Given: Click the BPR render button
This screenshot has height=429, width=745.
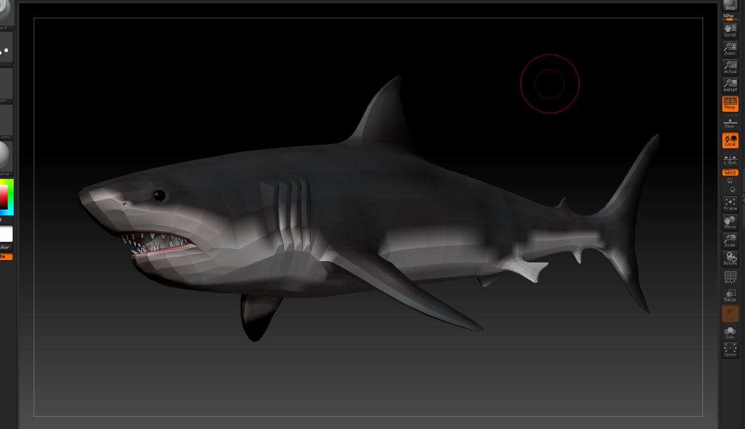Looking at the screenshot, I should pyautogui.click(x=730, y=5).
